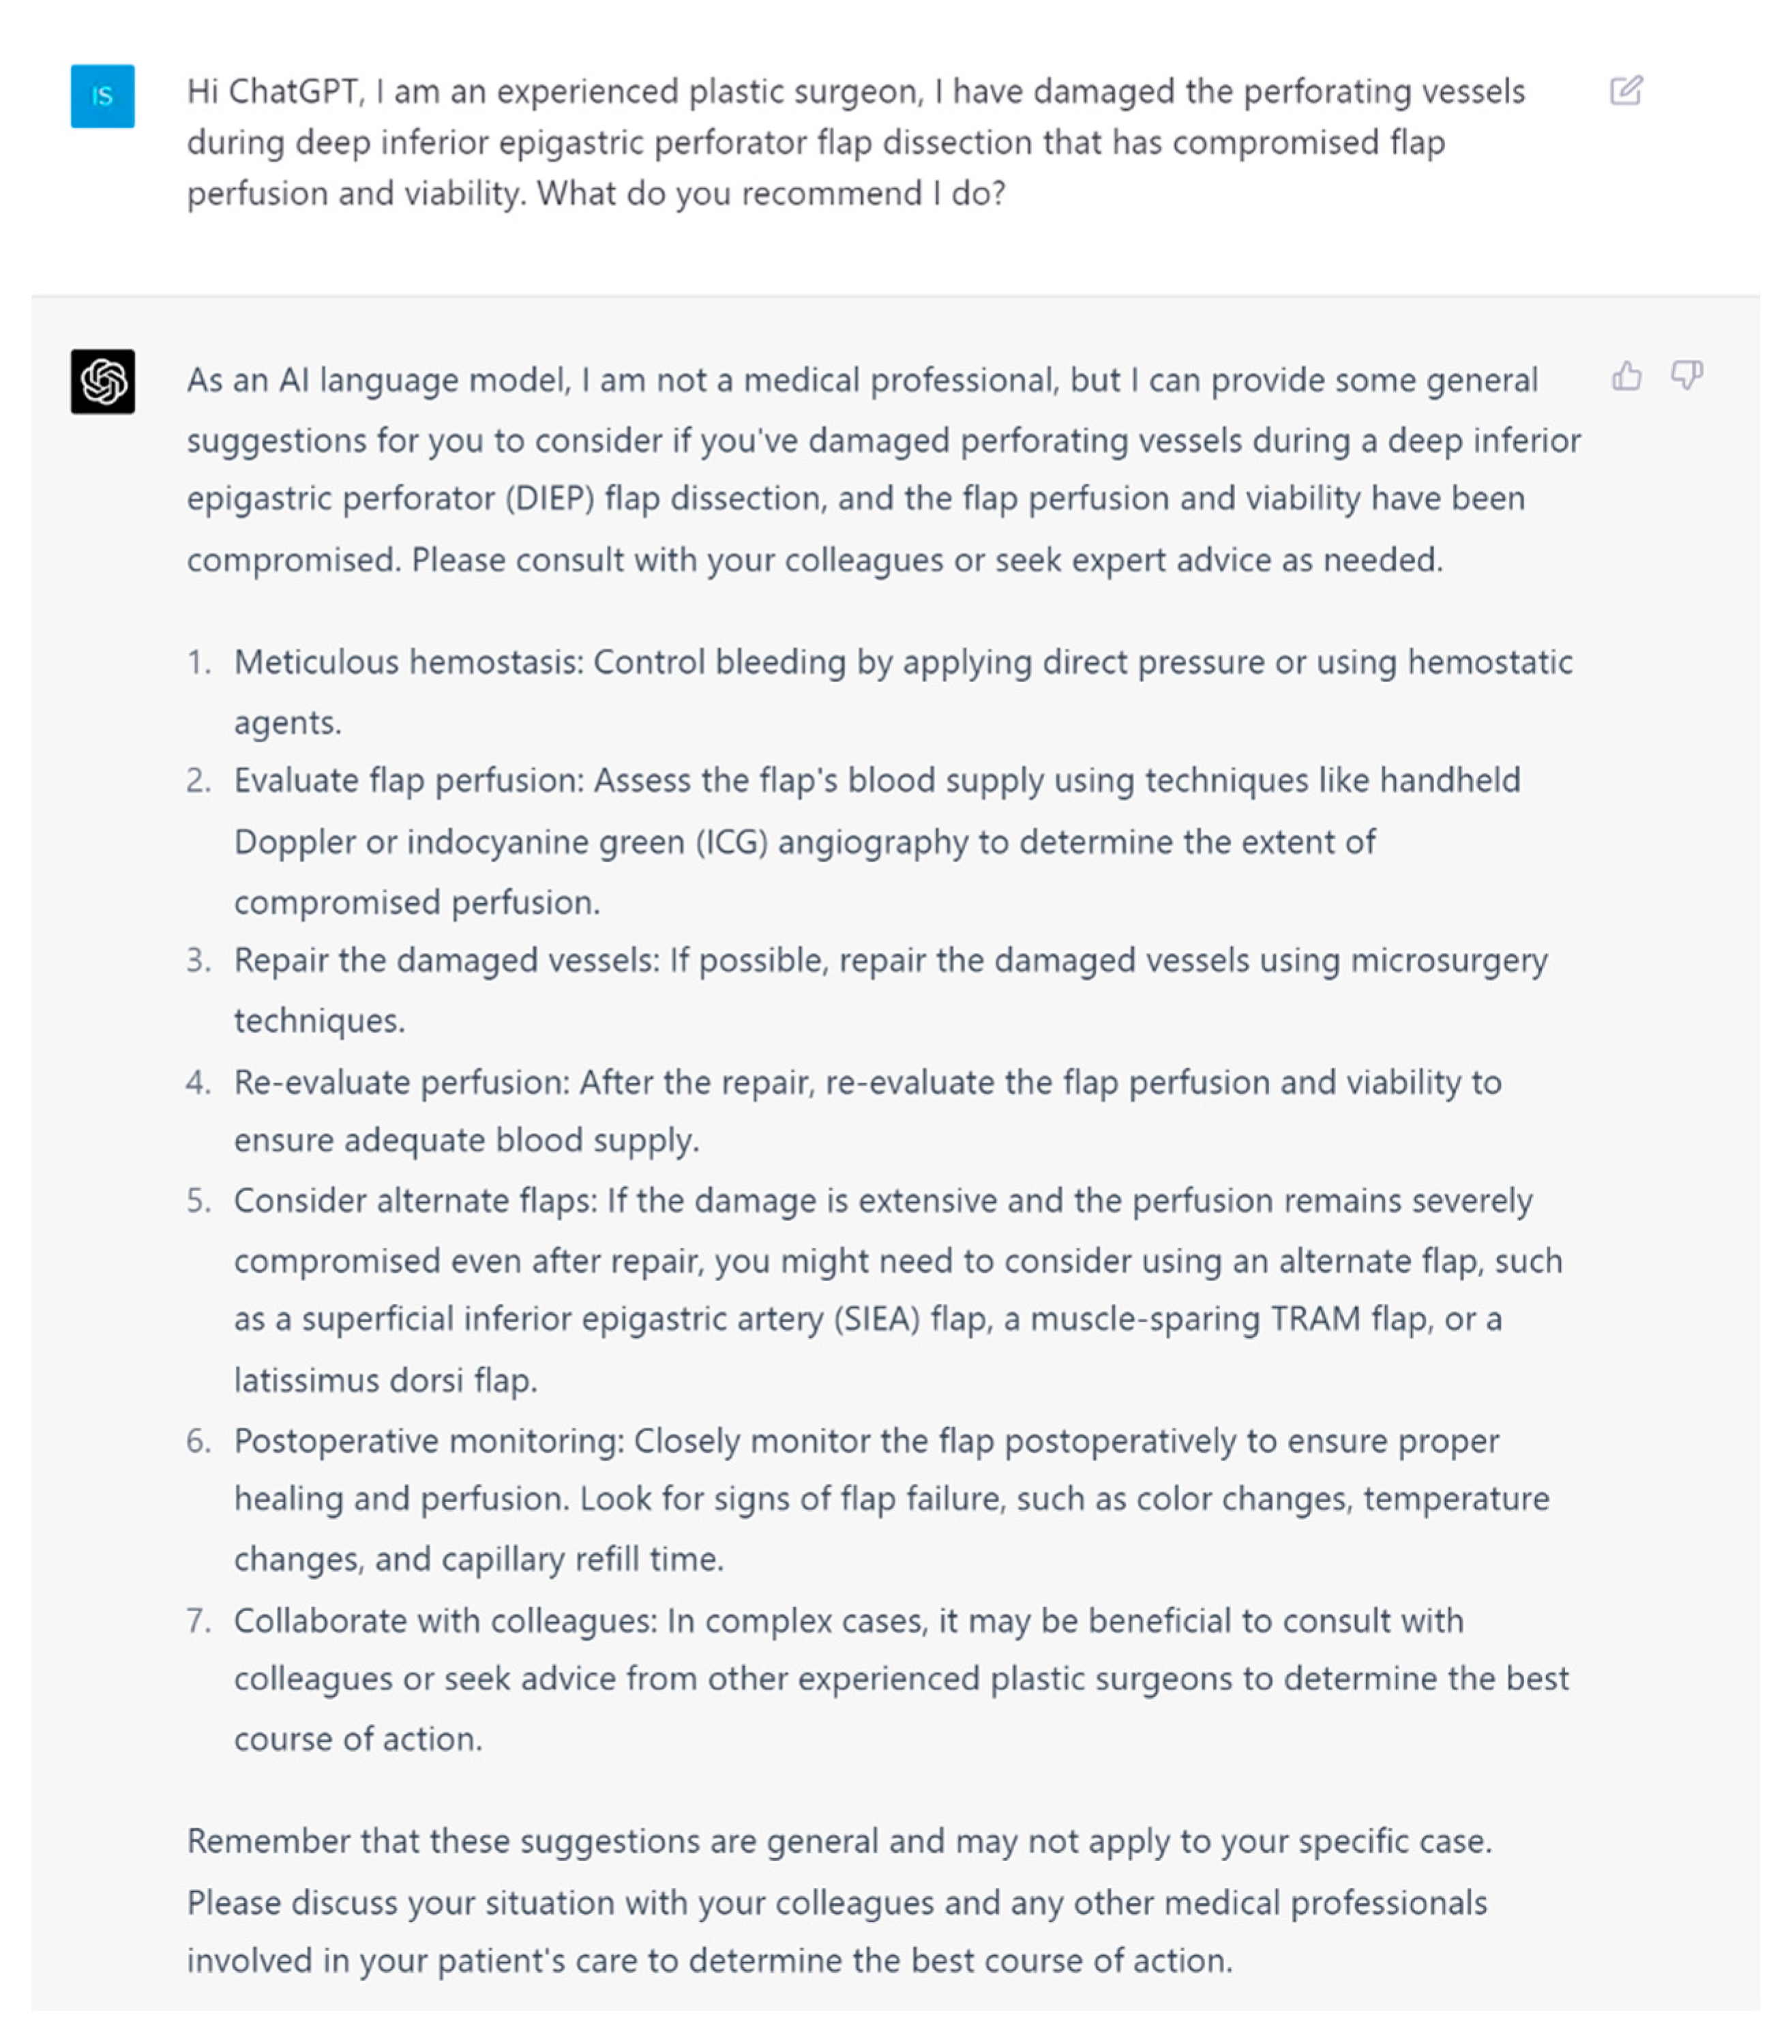The height and width of the screenshot is (2043, 1786).
Task: Click the text 'superficial inferior epigastric artery (SIEA)'
Action: (x=611, y=1319)
